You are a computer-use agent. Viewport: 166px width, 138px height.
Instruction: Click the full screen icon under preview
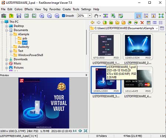pos(86,131)
